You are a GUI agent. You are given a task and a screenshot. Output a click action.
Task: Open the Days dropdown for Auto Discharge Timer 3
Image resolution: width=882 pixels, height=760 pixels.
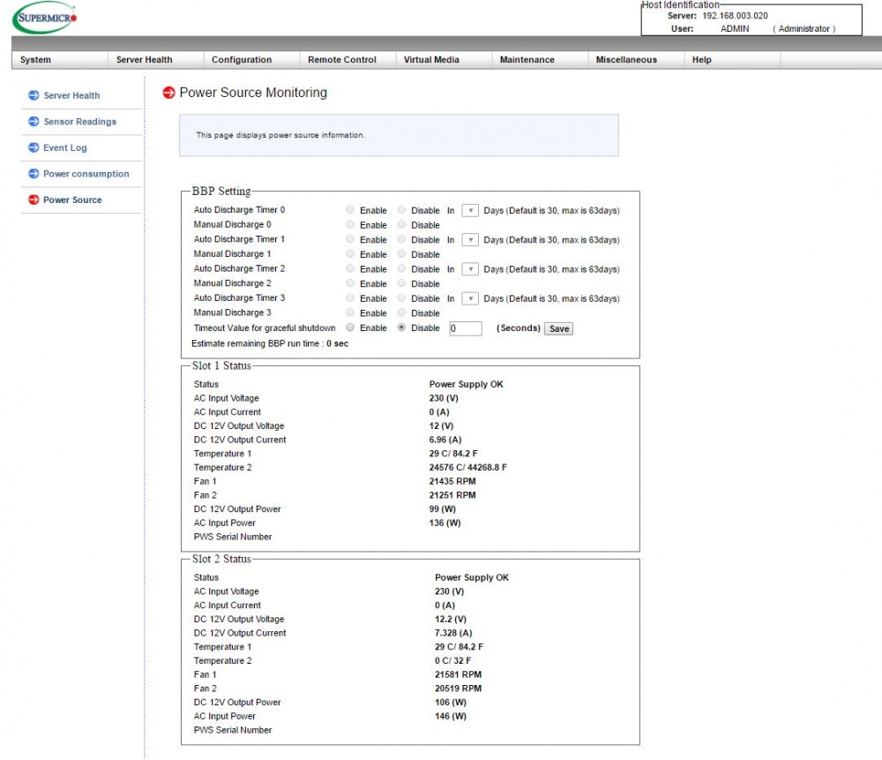click(x=472, y=297)
